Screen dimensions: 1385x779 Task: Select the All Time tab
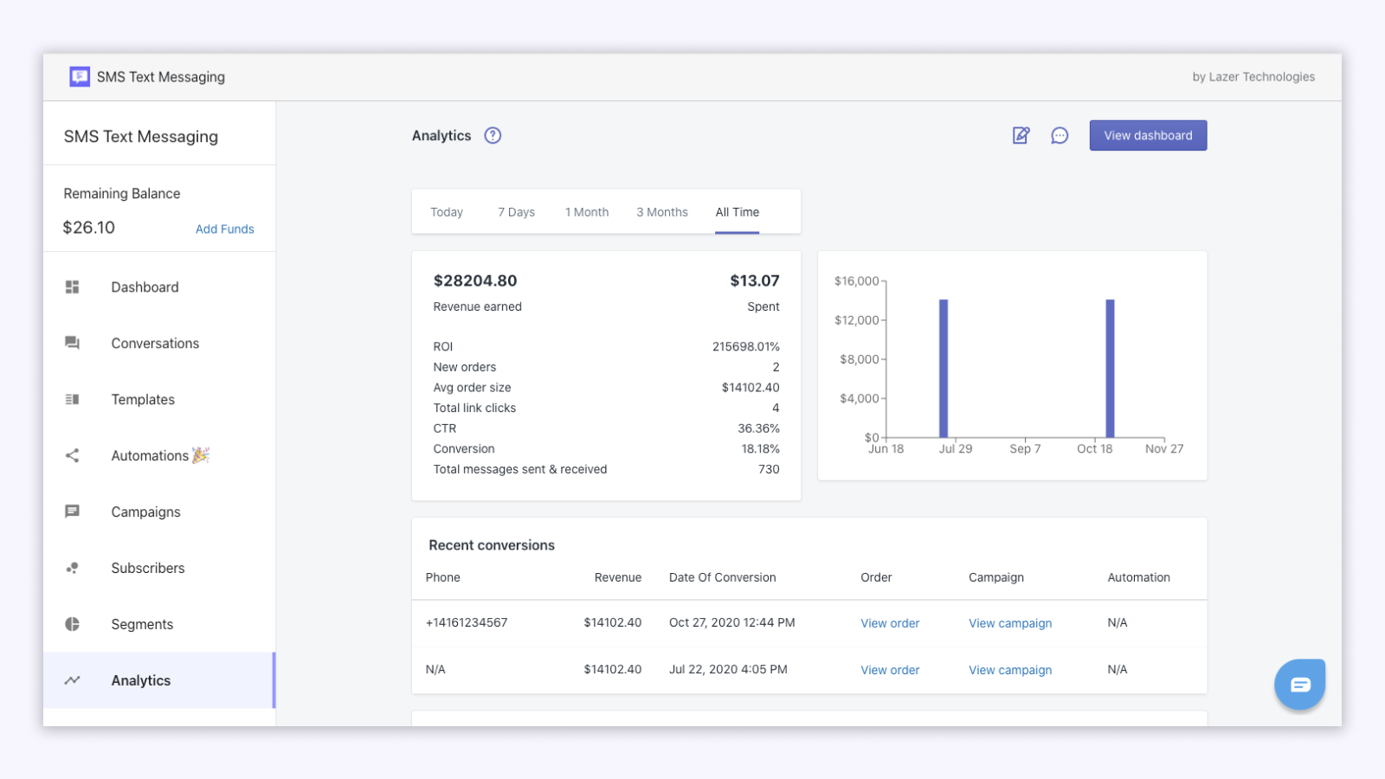pos(738,212)
